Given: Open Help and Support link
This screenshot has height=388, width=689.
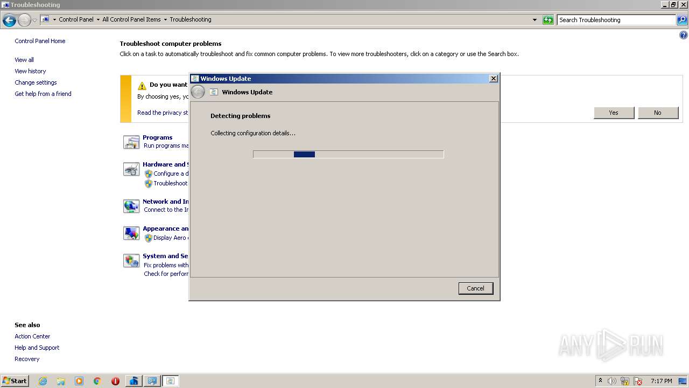Looking at the screenshot, I should [37, 348].
